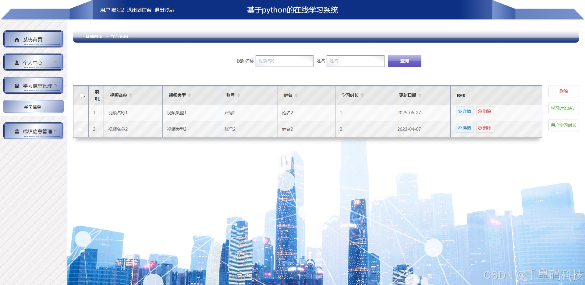Sort by 视频名称 column arrows
This screenshot has width=585, height=285.
click(x=131, y=95)
